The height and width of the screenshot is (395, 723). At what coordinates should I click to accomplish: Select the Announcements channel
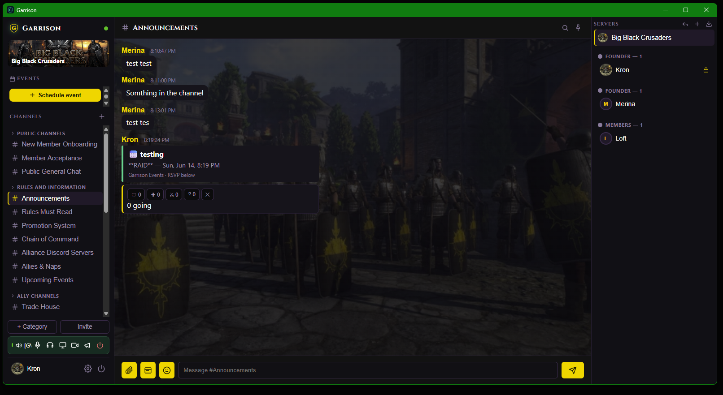tap(55, 198)
